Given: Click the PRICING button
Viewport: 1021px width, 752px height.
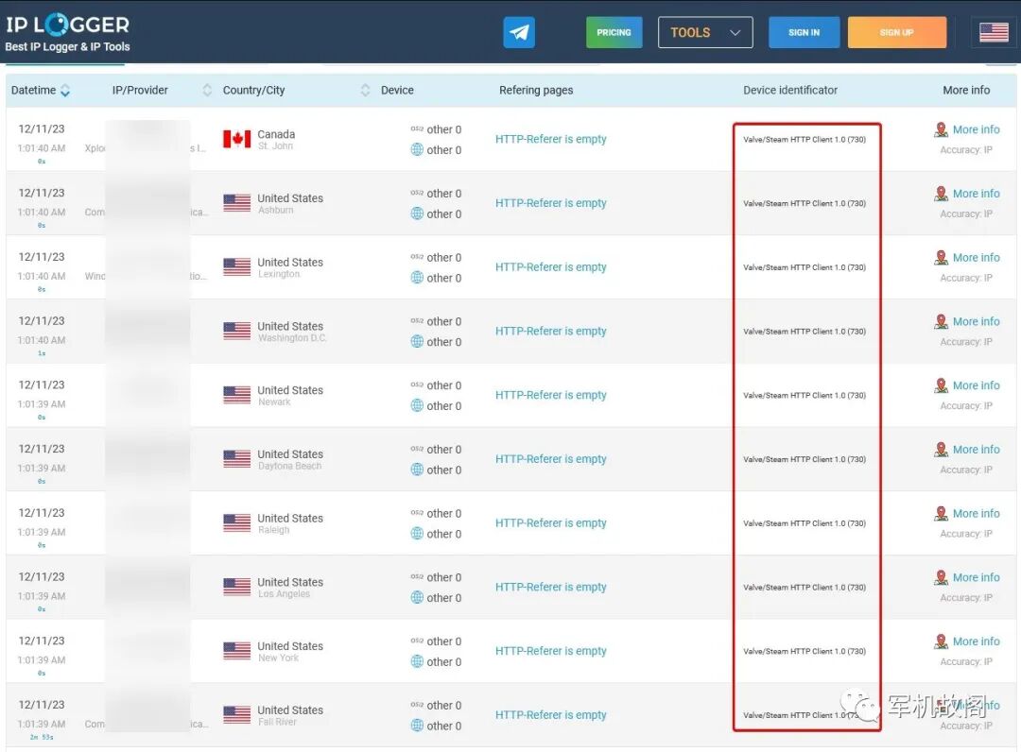Looking at the screenshot, I should point(614,32).
